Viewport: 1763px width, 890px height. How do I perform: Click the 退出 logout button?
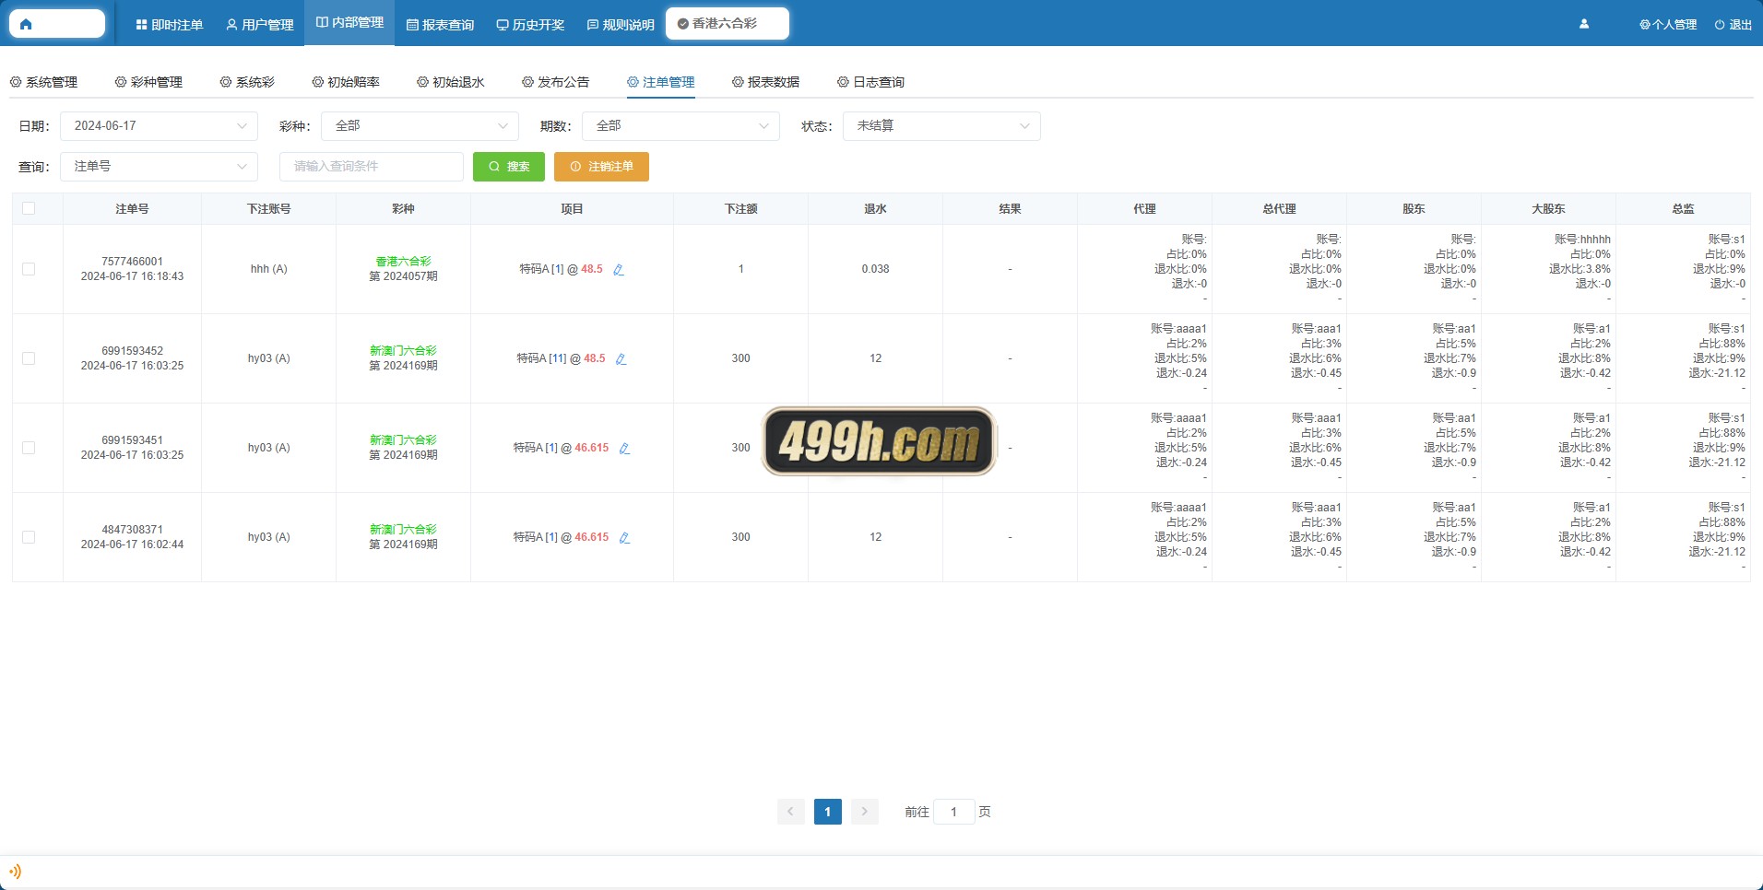1733,25
